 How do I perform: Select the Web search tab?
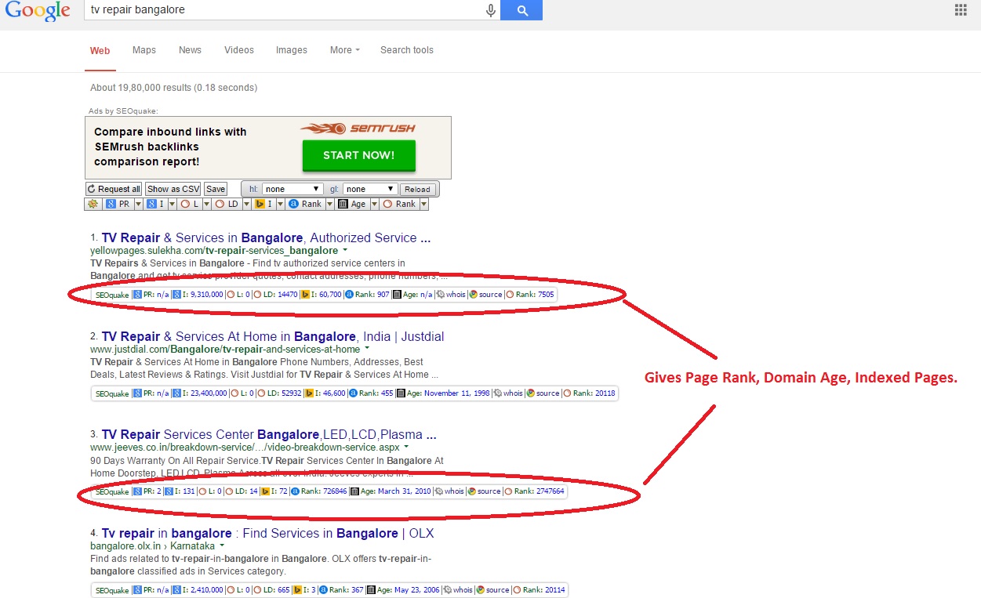[x=100, y=50]
